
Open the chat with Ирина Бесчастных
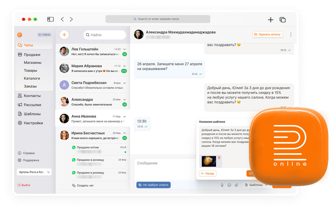[93, 135]
